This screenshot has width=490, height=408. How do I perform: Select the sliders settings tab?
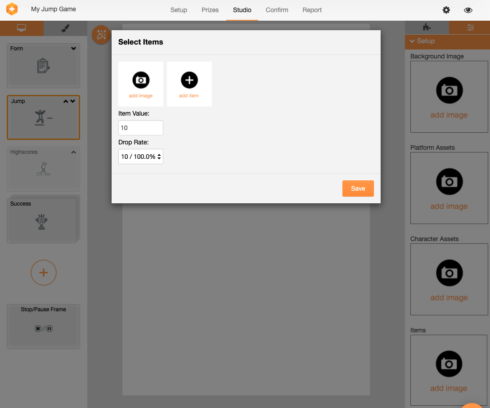470,28
